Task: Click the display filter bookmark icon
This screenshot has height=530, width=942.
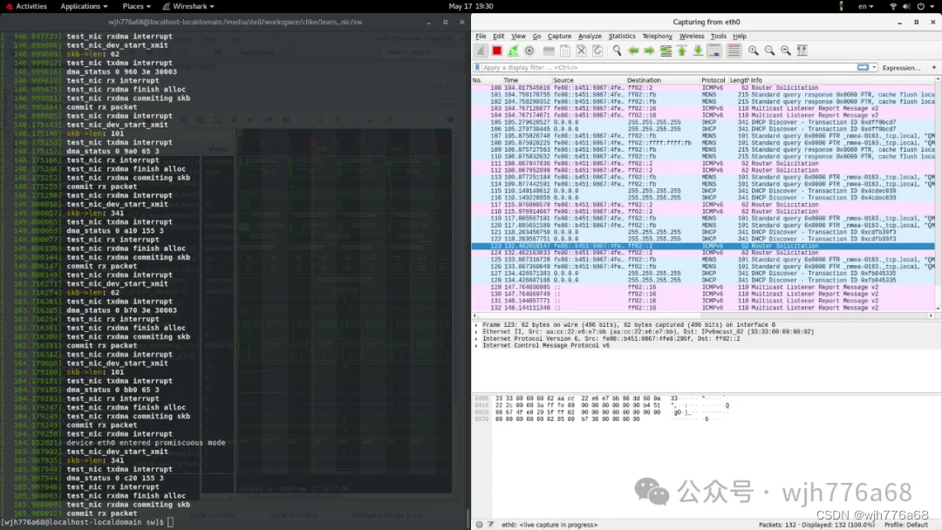Action: 478,68
